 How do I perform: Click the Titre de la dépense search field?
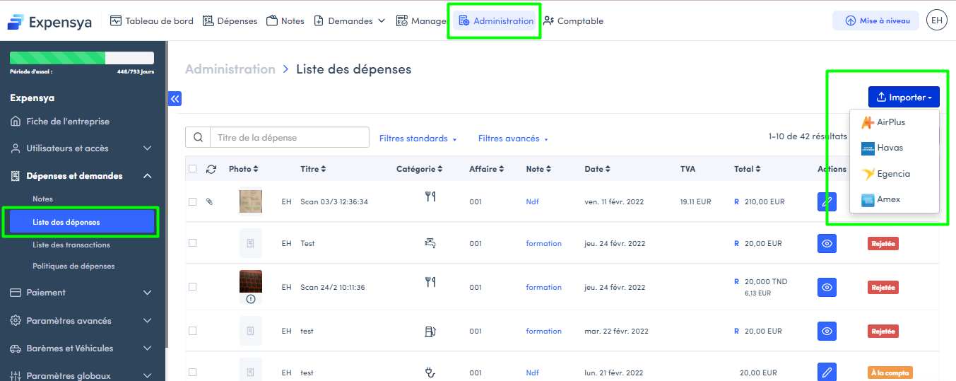pos(290,138)
